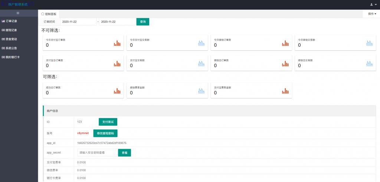Screen dimensions: 380x182
Task: Go to 资金变动 in the sidebar
Action: pyautogui.click(x=11, y=39)
